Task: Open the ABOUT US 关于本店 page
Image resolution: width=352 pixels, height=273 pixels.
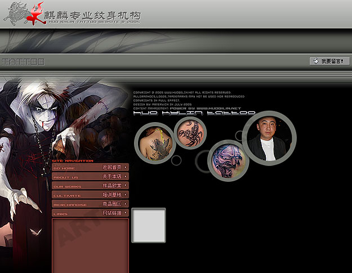Action: 90,177
